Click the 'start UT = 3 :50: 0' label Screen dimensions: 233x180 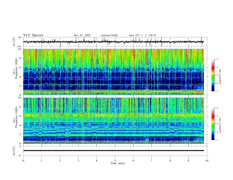[142, 35]
